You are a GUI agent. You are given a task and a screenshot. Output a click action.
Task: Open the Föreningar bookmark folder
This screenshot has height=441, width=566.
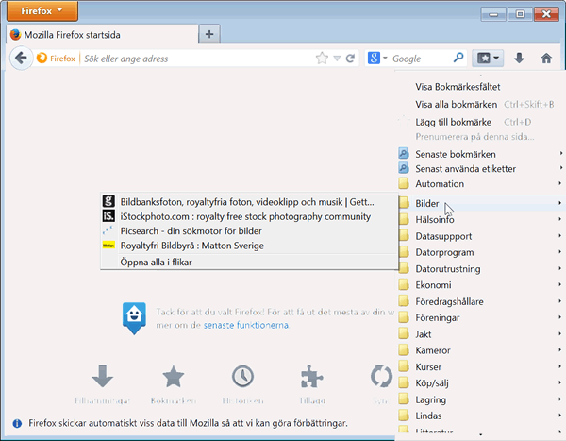click(480, 317)
